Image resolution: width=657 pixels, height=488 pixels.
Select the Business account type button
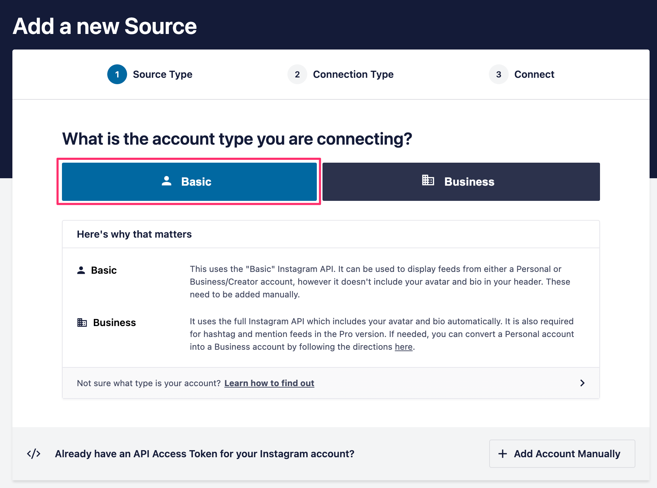461,182
